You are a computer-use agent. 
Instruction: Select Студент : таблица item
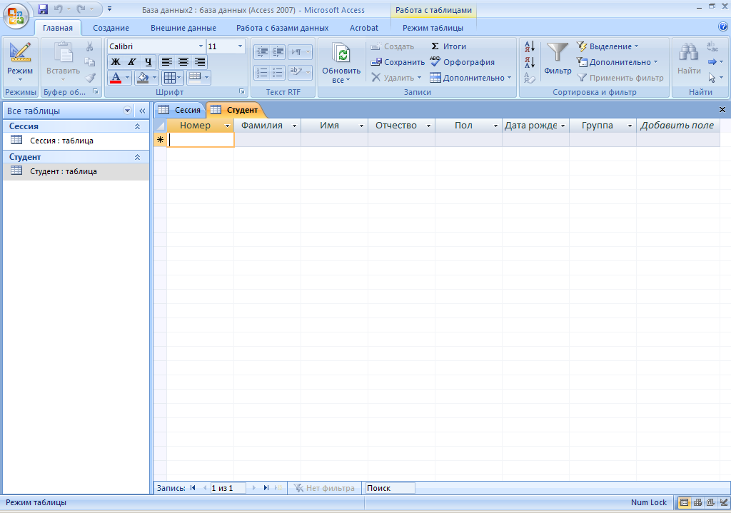[x=76, y=171]
